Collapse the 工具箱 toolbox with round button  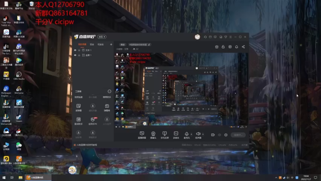109,91
